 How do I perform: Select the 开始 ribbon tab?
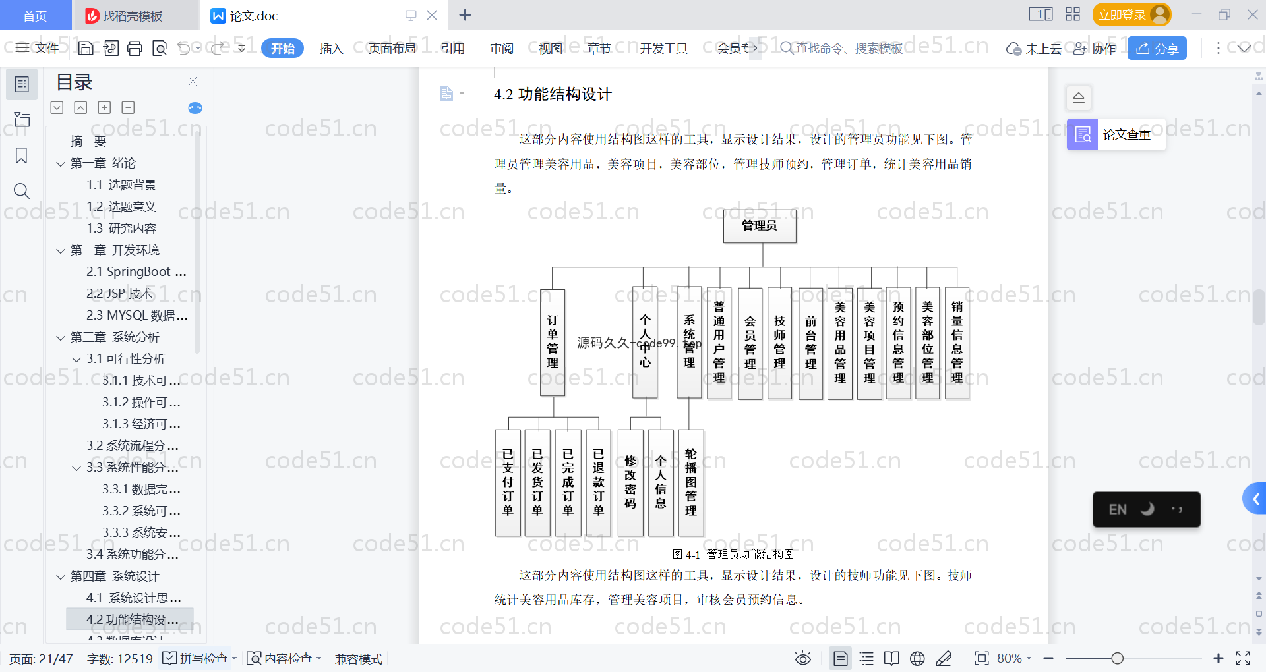click(282, 48)
